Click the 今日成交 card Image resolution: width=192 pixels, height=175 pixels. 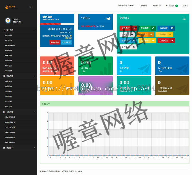tap(134, 65)
